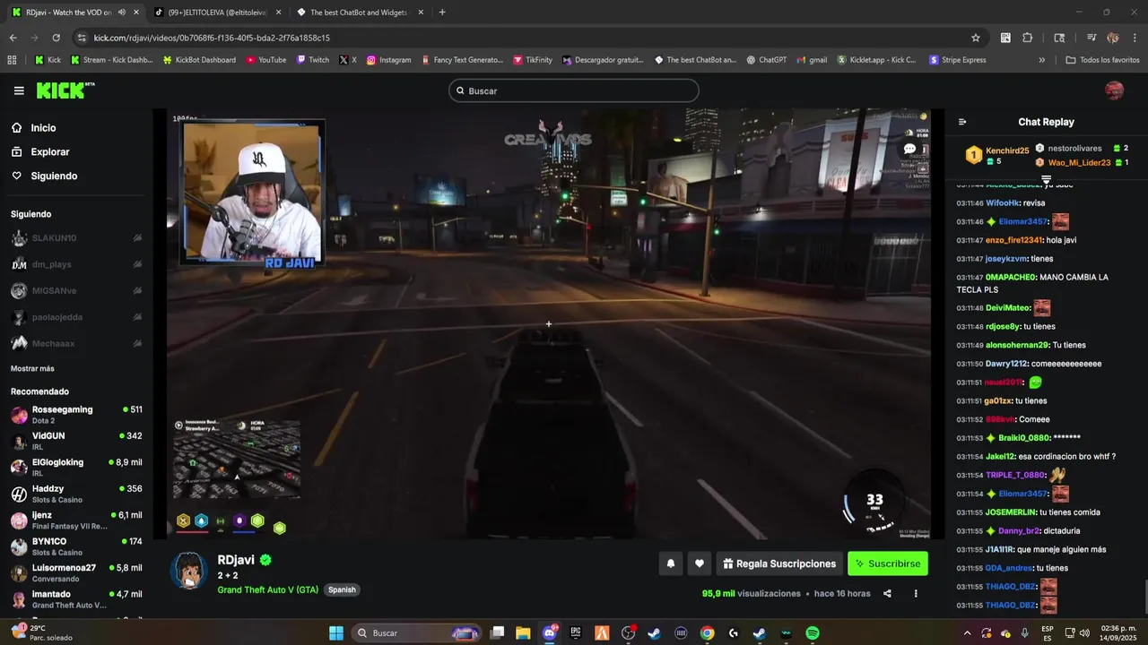Open RDjavi channel avatar
This screenshot has width=1148, height=645.
point(189,571)
